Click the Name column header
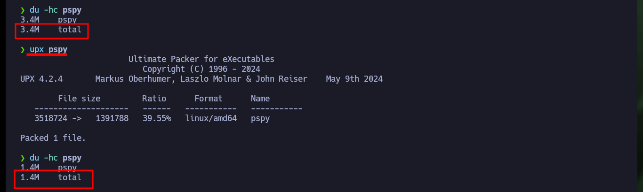643x192 pixels. click(260, 99)
